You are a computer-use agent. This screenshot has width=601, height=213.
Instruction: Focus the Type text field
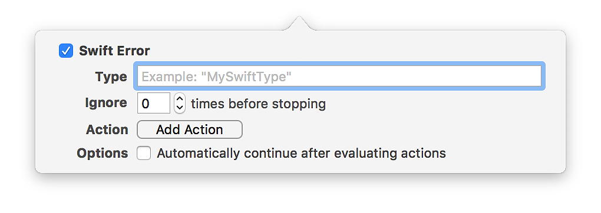(x=339, y=76)
